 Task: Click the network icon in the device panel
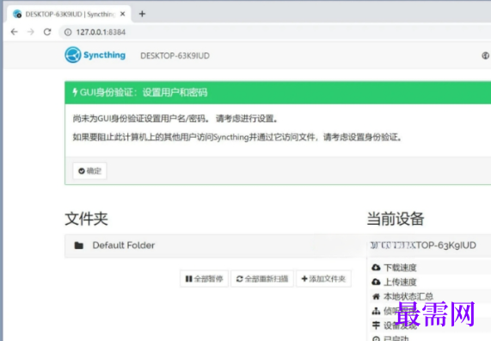376,311
